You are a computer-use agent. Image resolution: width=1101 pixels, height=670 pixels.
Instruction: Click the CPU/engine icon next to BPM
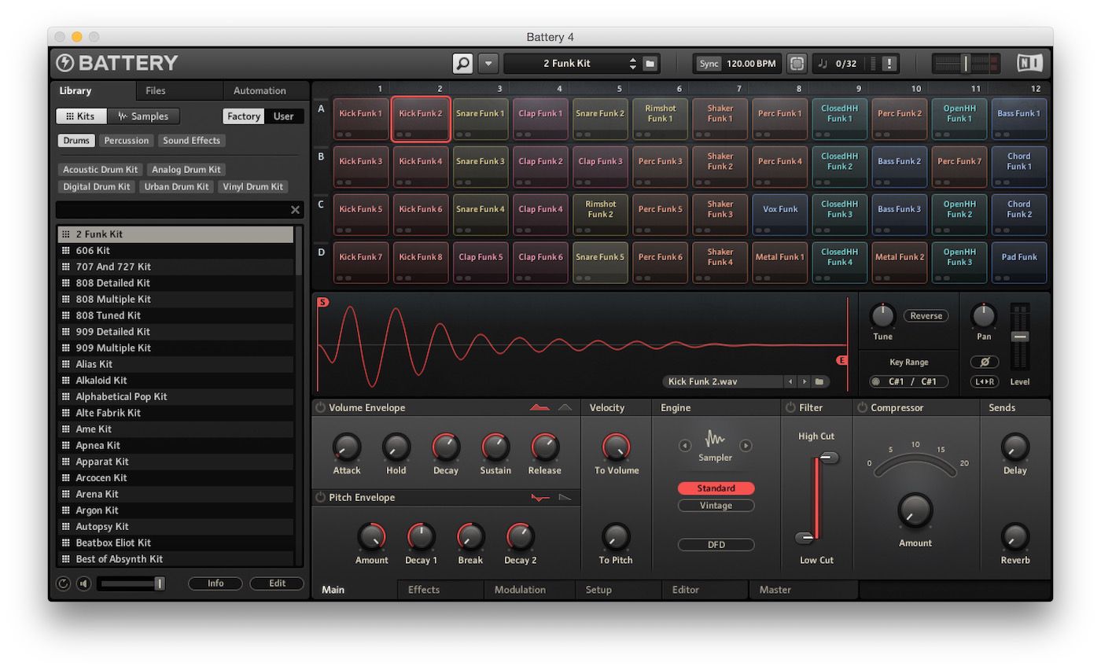coord(797,64)
